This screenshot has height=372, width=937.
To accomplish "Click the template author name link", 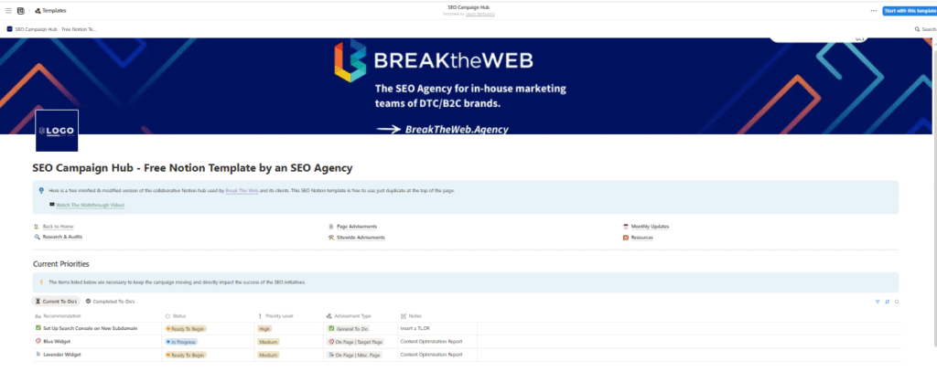I will 480,14.
